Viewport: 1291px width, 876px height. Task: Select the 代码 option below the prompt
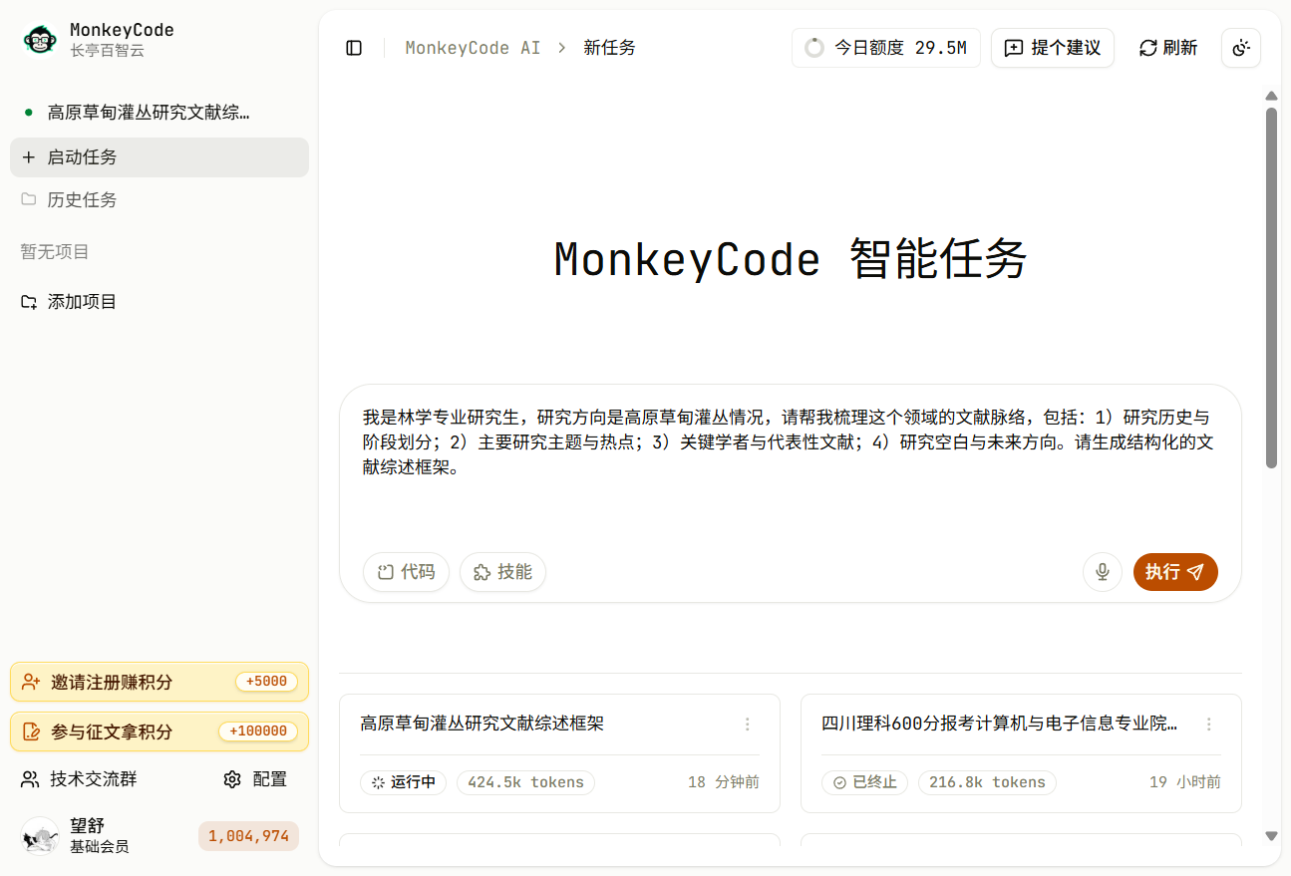point(406,572)
